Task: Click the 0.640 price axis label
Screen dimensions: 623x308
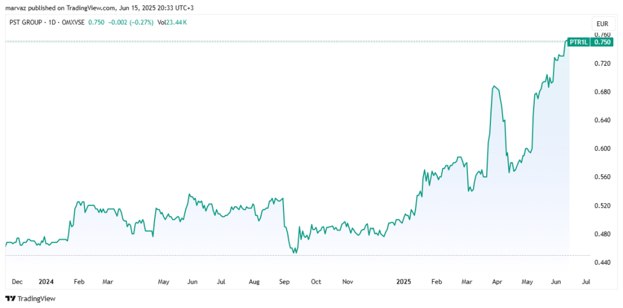Action: (x=602, y=121)
